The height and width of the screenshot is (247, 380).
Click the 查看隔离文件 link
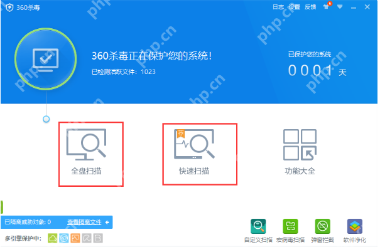(84, 222)
